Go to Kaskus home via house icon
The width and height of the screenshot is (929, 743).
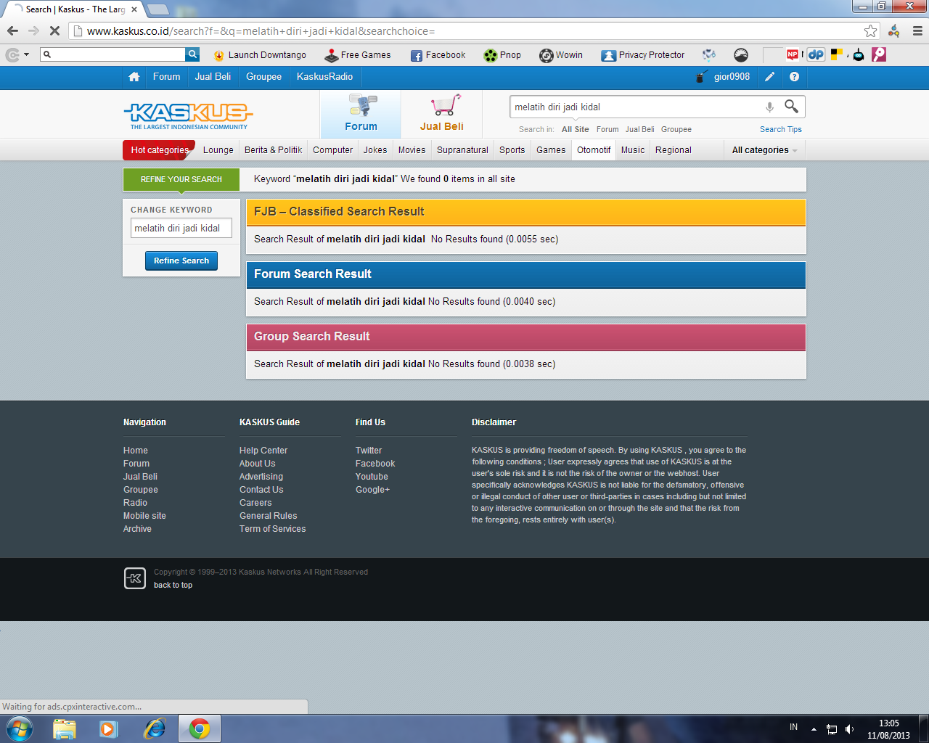point(134,77)
